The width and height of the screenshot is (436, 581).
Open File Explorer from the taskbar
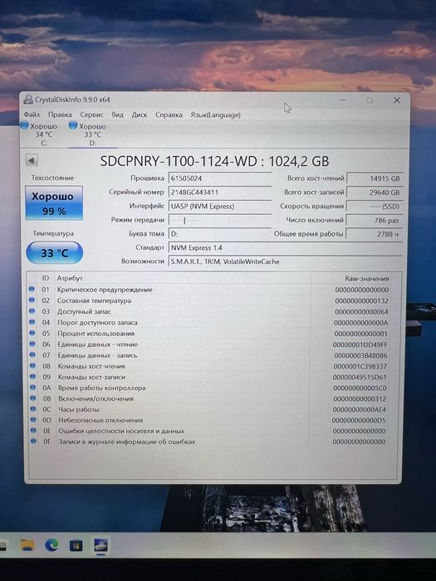27,544
